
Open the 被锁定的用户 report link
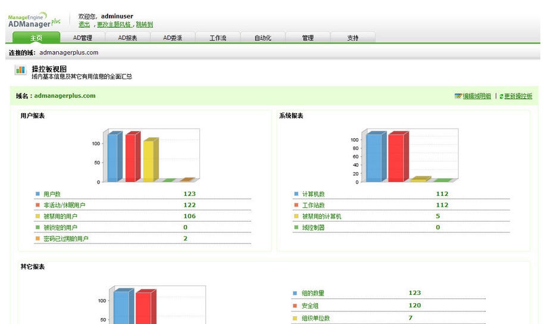(x=60, y=227)
